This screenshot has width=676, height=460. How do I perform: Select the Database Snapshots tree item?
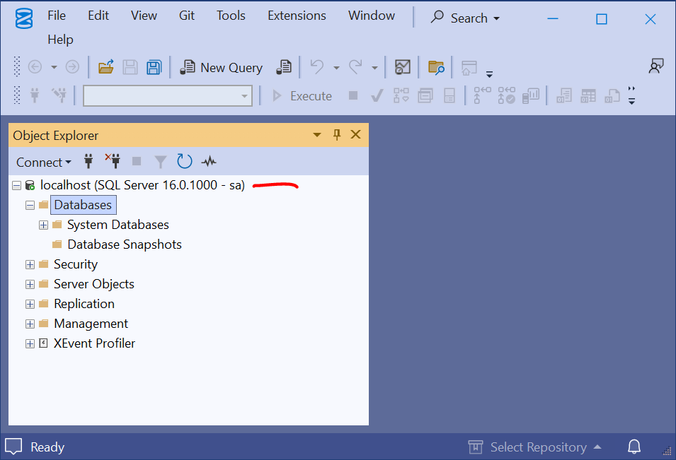pos(124,244)
